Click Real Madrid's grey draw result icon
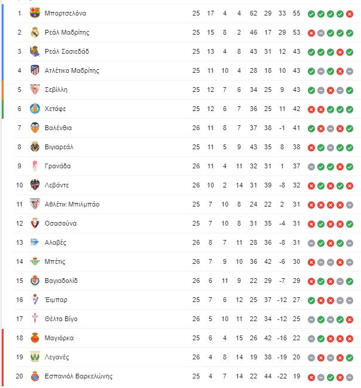This screenshot has width=361, height=388. 320,33
